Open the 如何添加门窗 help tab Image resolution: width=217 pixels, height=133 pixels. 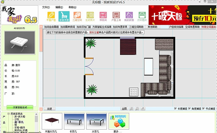[84, 27]
